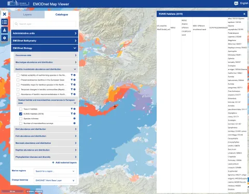Click the MB52 cell in the popup table

[x=173, y=27]
